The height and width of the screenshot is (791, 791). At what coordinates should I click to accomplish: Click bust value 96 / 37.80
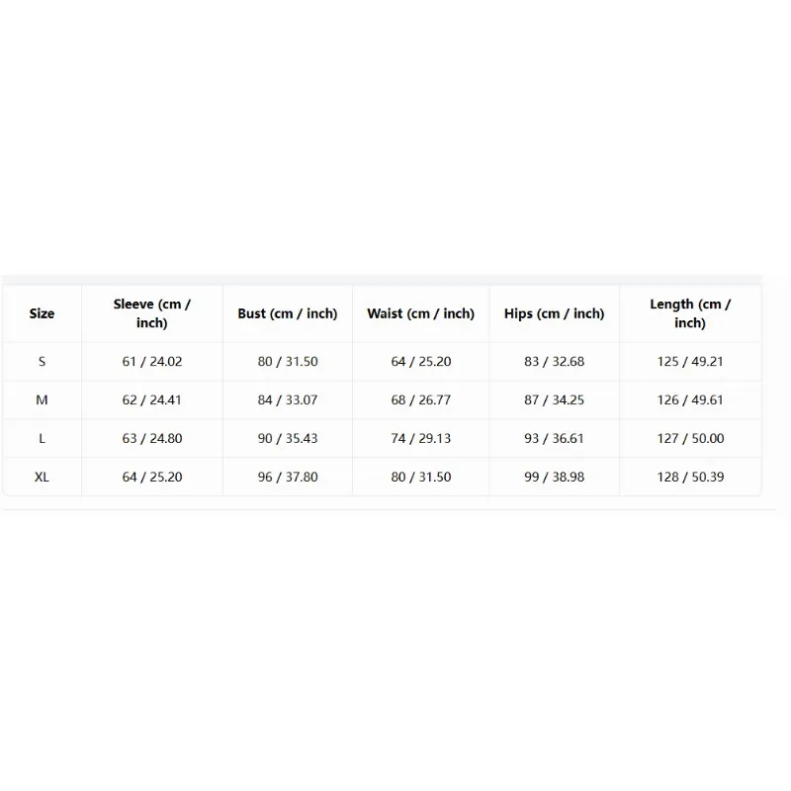pyautogui.click(x=288, y=477)
